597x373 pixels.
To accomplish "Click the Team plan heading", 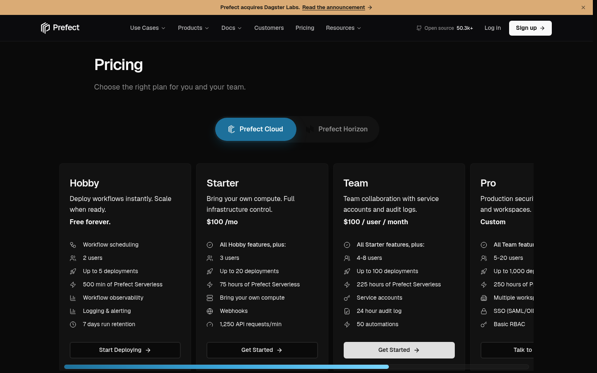I will [x=356, y=183].
